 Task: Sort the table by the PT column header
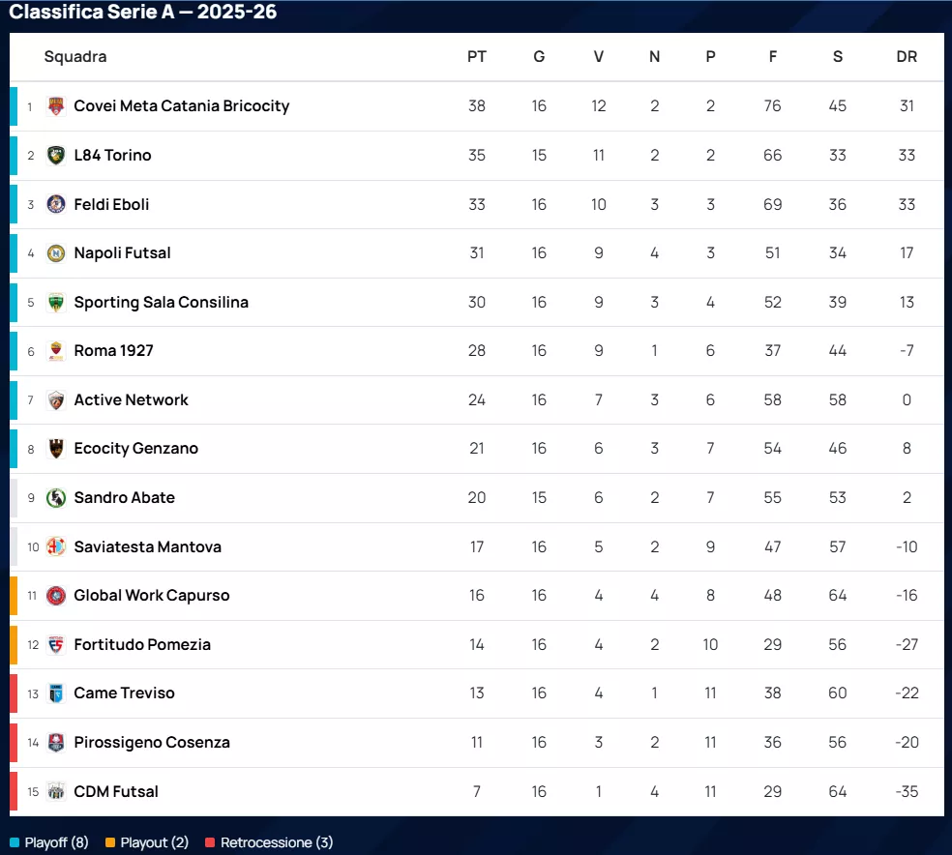(x=477, y=57)
